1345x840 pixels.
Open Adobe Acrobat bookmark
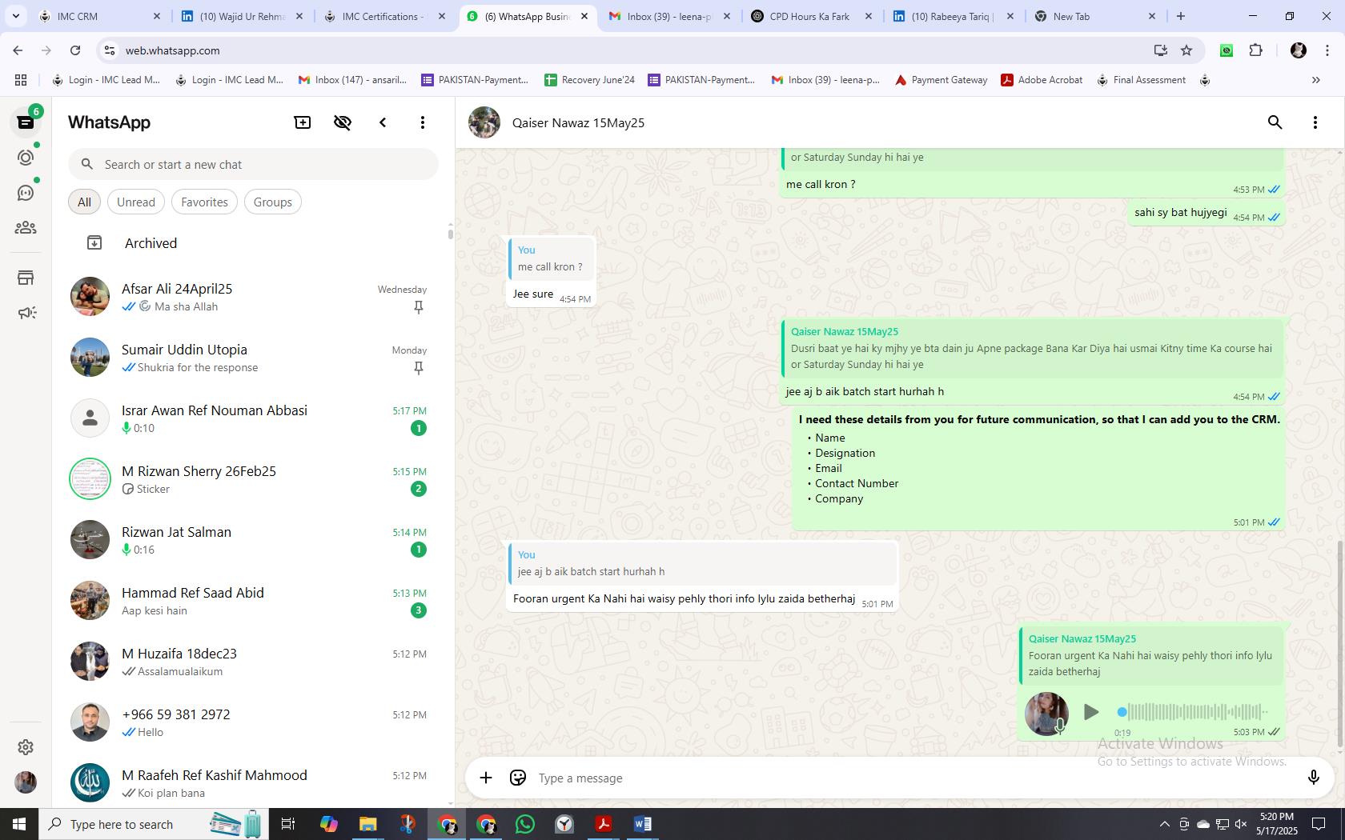click(1042, 80)
